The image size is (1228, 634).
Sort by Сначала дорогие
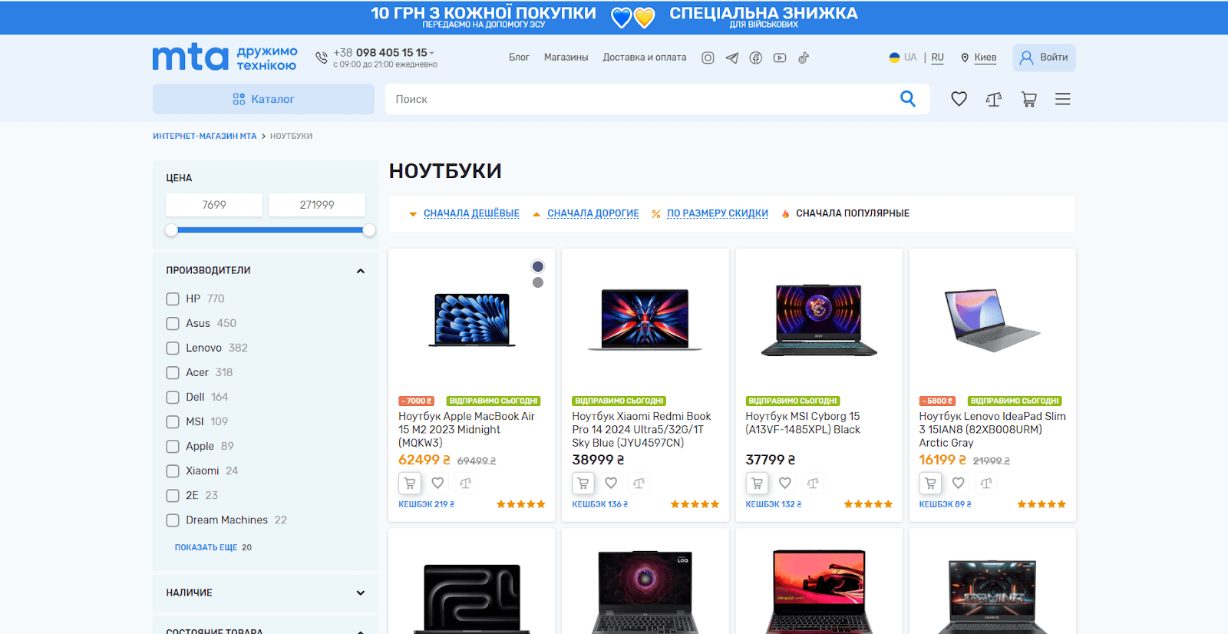(x=593, y=213)
